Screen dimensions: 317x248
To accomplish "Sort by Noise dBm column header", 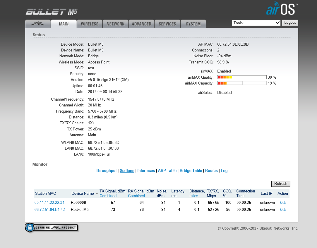I will coord(162,193).
